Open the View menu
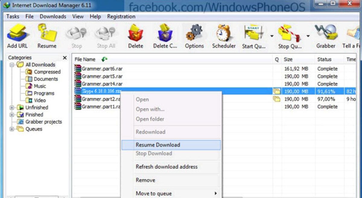 tap(78, 17)
